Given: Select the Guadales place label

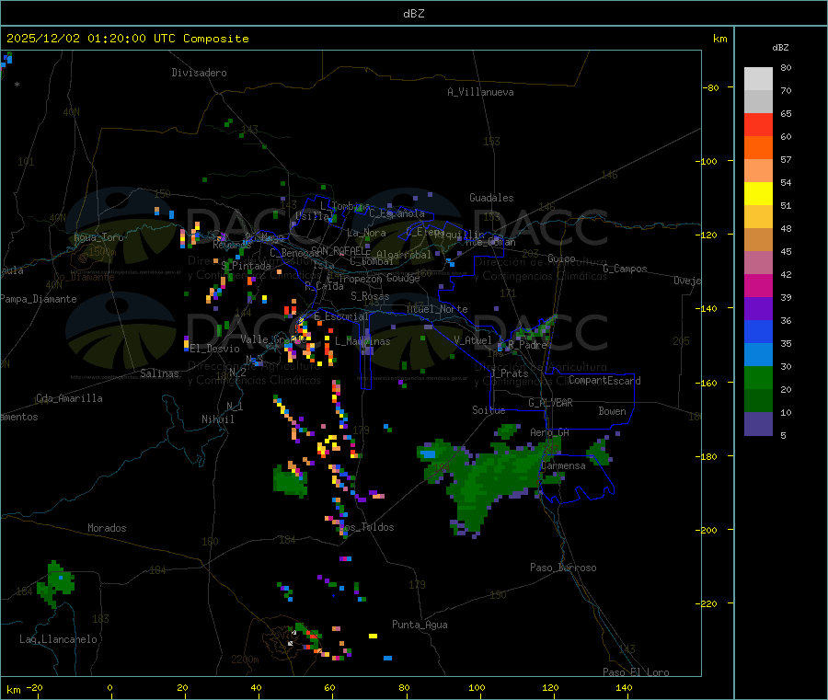Looking at the screenshot, I should pyautogui.click(x=491, y=198).
